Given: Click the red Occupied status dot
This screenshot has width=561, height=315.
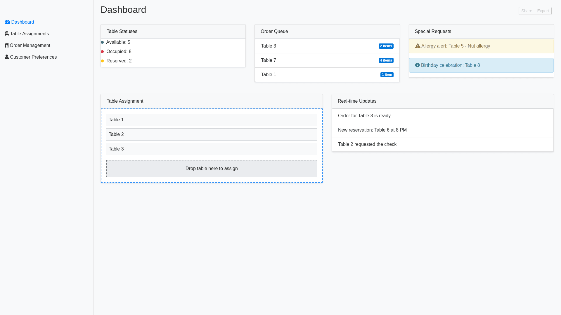Looking at the screenshot, I should coord(102,52).
